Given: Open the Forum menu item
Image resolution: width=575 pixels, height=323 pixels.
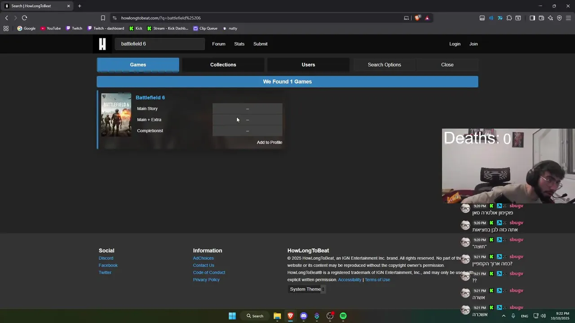Looking at the screenshot, I should pyautogui.click(x=219, y=44).
